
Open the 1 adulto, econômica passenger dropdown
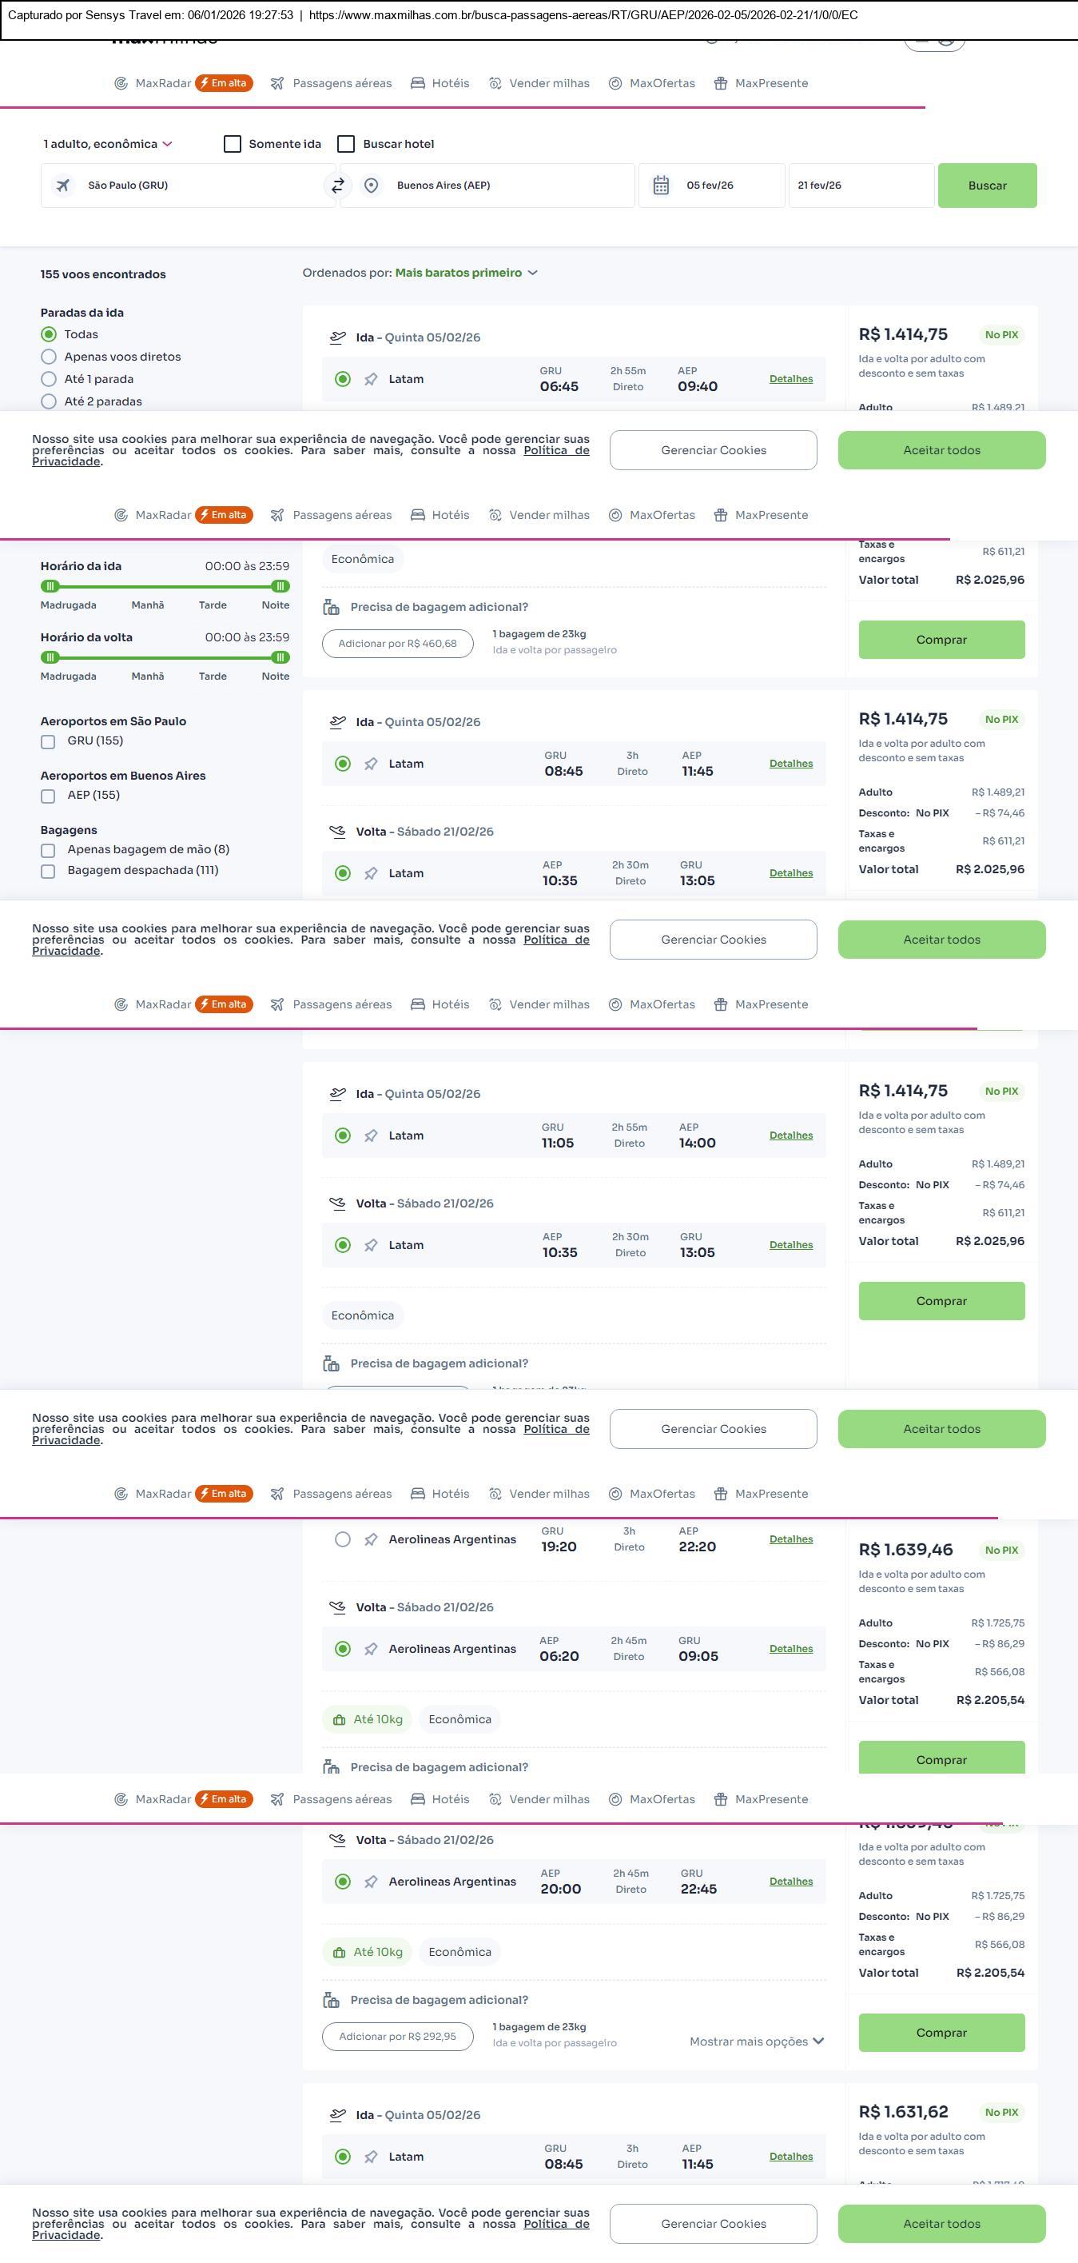[108, 144]
